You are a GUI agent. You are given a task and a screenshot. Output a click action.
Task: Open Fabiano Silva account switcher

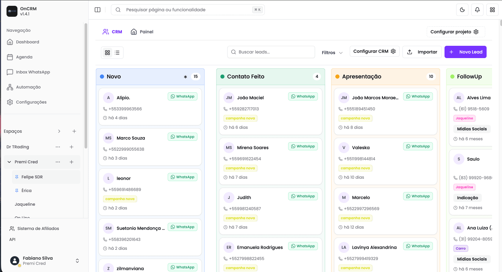click(x=44, y=261)
